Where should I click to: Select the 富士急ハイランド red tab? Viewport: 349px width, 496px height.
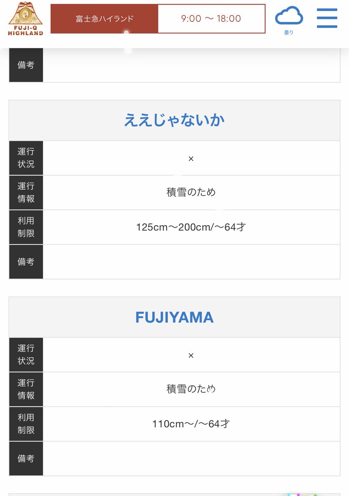pyautogui.click(x=104, y=19)
